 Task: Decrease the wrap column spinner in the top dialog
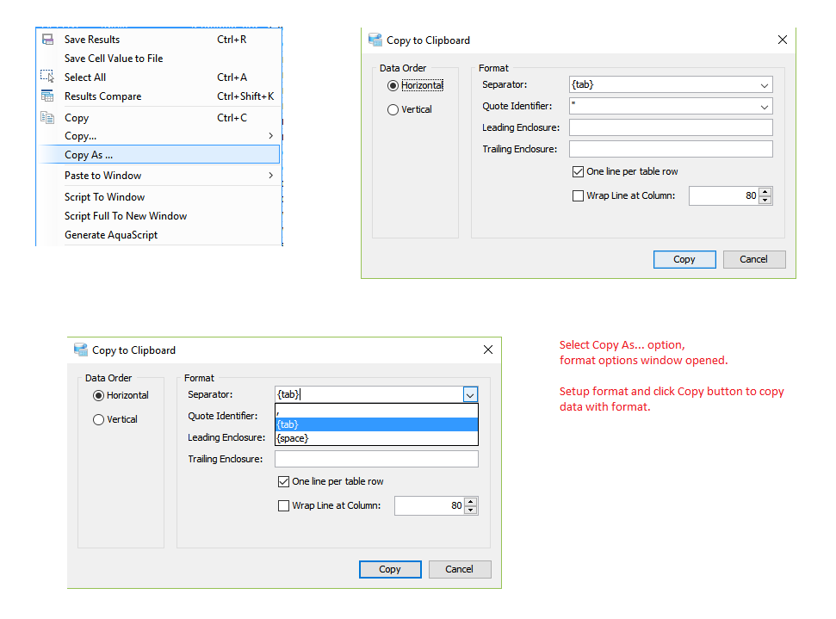[765, 200]
